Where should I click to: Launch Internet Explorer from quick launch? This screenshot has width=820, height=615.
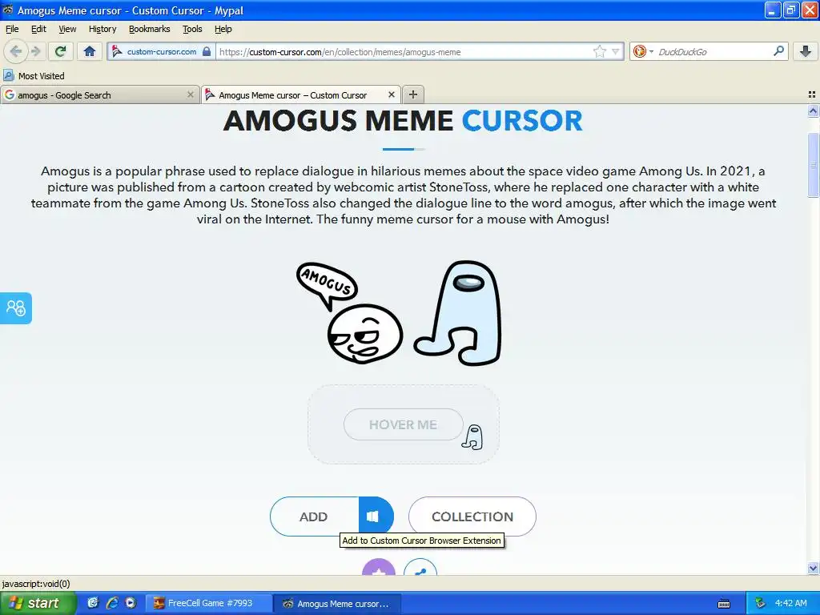click(x=112, y=603)
